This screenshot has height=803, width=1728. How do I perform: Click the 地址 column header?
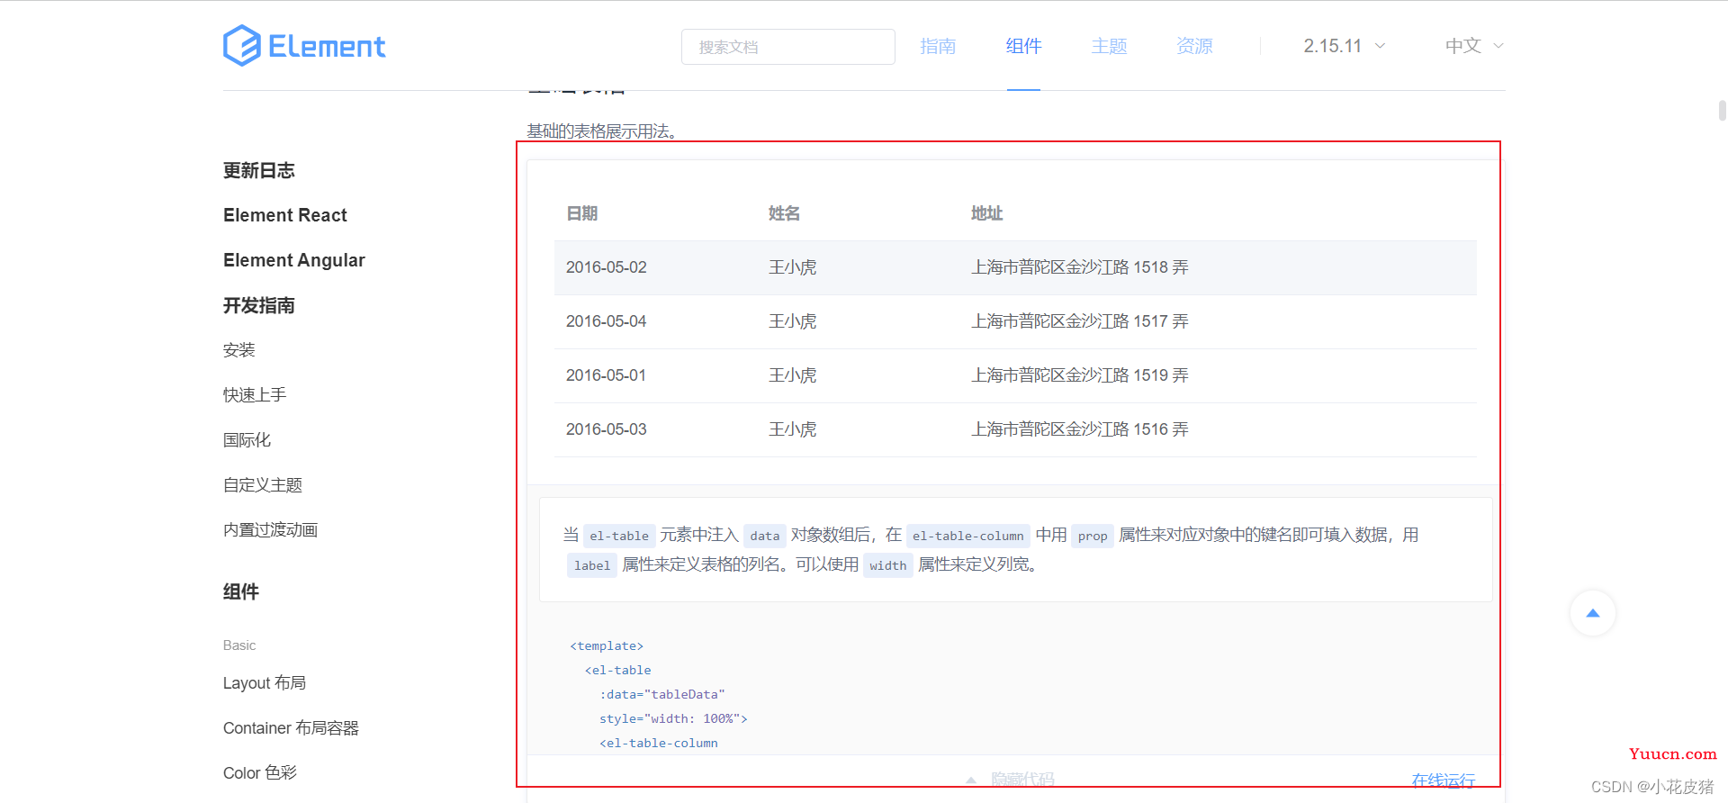click(x=987, y=213)
